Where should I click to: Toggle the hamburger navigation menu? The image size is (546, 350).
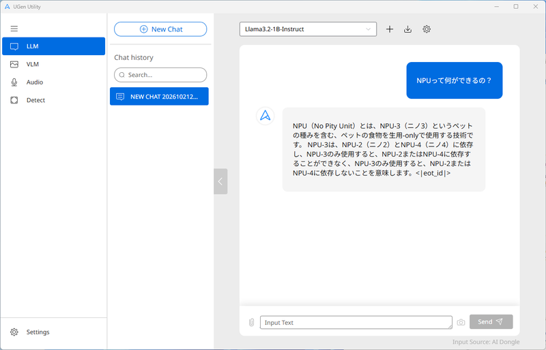[x=14, y=29]
